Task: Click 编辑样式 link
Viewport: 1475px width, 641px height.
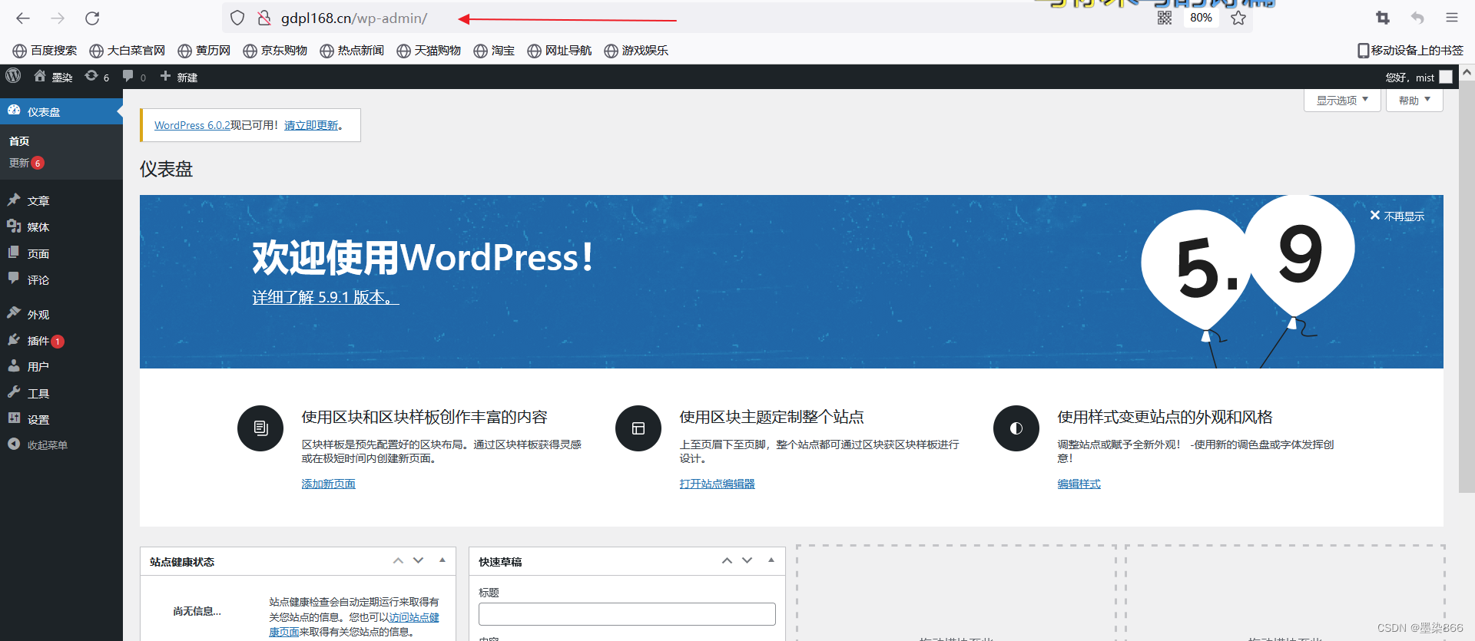Action: pyautogui.click(x=1079, y=484)
